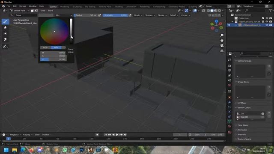Select HSV mode in color picker
Viewport: 274px width, 154px height.
tap(56, 47)
